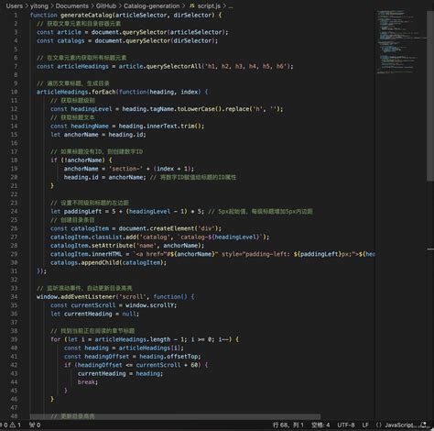Go to line via 行 68, 列 1 status entry
Viewport: 434px width, 431px height.
click(288, 425)
